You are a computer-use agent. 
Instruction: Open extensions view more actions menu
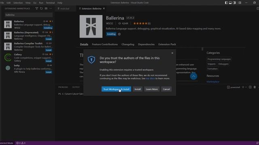point(51,8)
